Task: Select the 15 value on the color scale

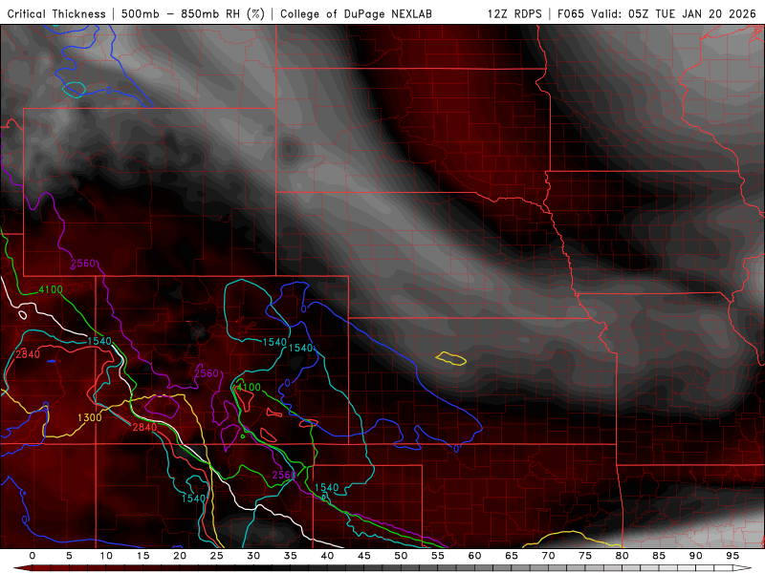Action: point(142,556)
